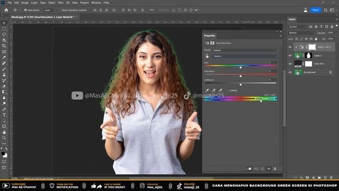Adjust the Lightness slider handle
Image resolution: width=339 pixels, height=191 pixels.
pyautogui.click(x=240, y=84)
